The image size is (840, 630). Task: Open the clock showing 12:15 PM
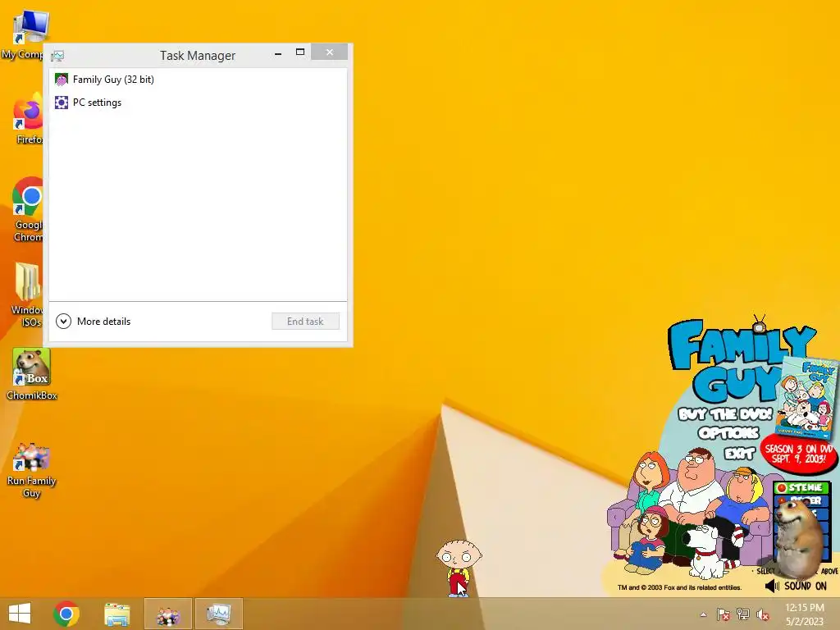tap(805, 614)
